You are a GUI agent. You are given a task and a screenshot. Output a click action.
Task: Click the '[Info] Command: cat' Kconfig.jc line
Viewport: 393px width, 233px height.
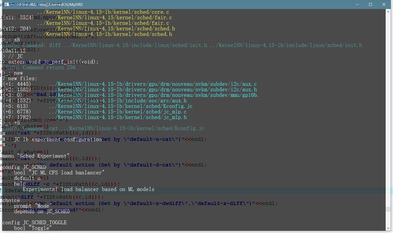[x=103, y=128]
